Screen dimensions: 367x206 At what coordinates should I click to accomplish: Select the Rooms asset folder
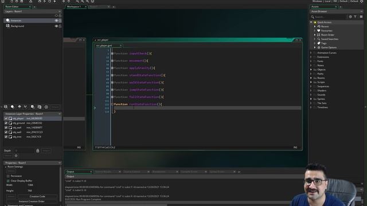click(321, 78)
